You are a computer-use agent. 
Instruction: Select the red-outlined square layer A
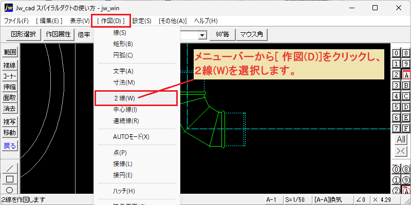pyautogui.click(x=406, y=75)
